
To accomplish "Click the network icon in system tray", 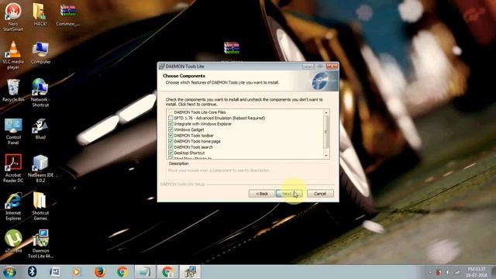I will 457,272.
